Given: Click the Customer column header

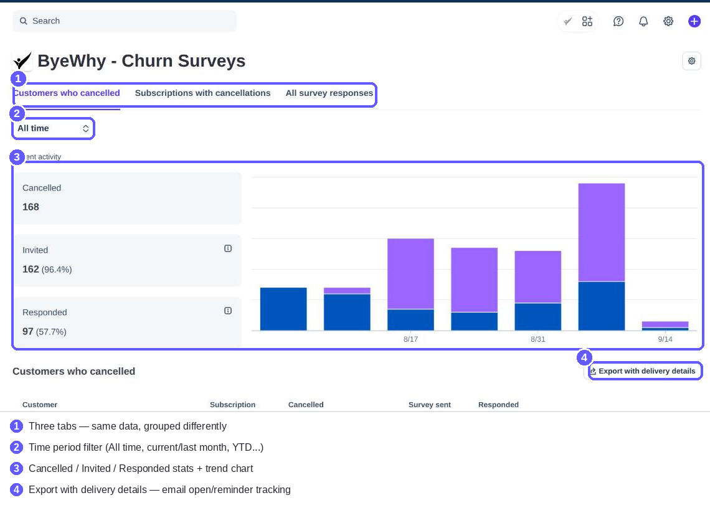Looking at the screenshot, I should pyautogui.click(x=40, y=405).
